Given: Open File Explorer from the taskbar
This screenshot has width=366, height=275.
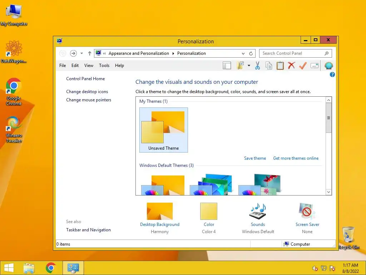Looking at the screenshot, I should click(29, 268).
